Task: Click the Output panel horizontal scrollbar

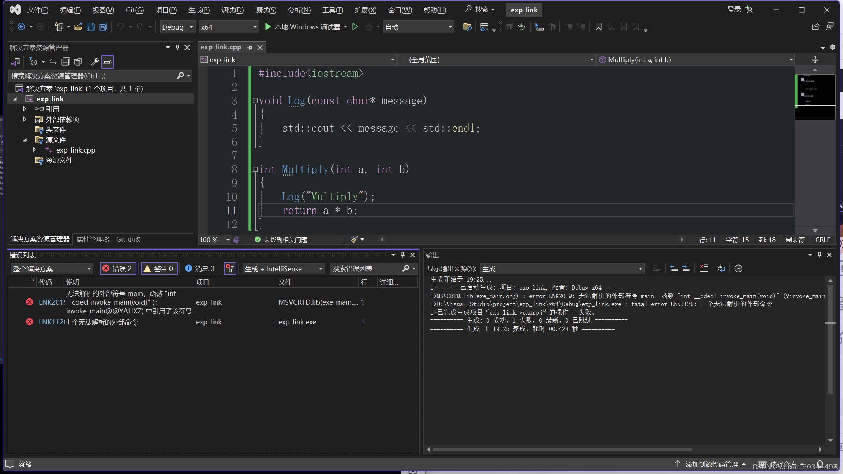Action: (562, 449)
